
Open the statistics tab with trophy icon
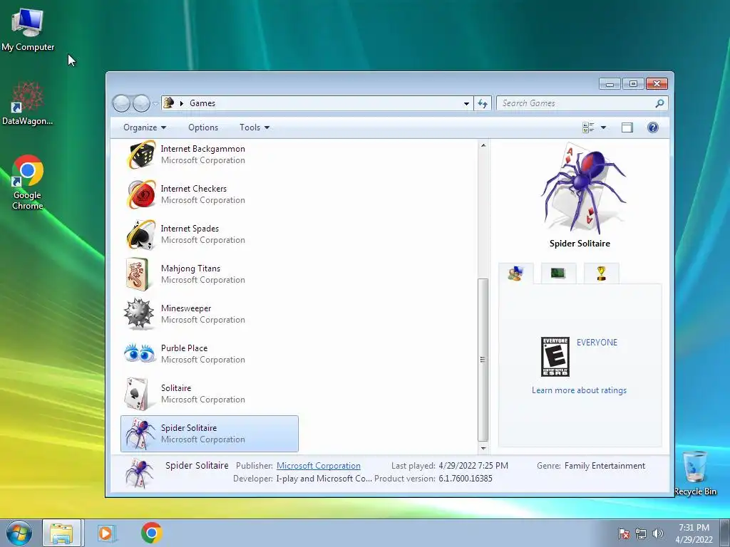pyautogui.click(x=601, y=273)
